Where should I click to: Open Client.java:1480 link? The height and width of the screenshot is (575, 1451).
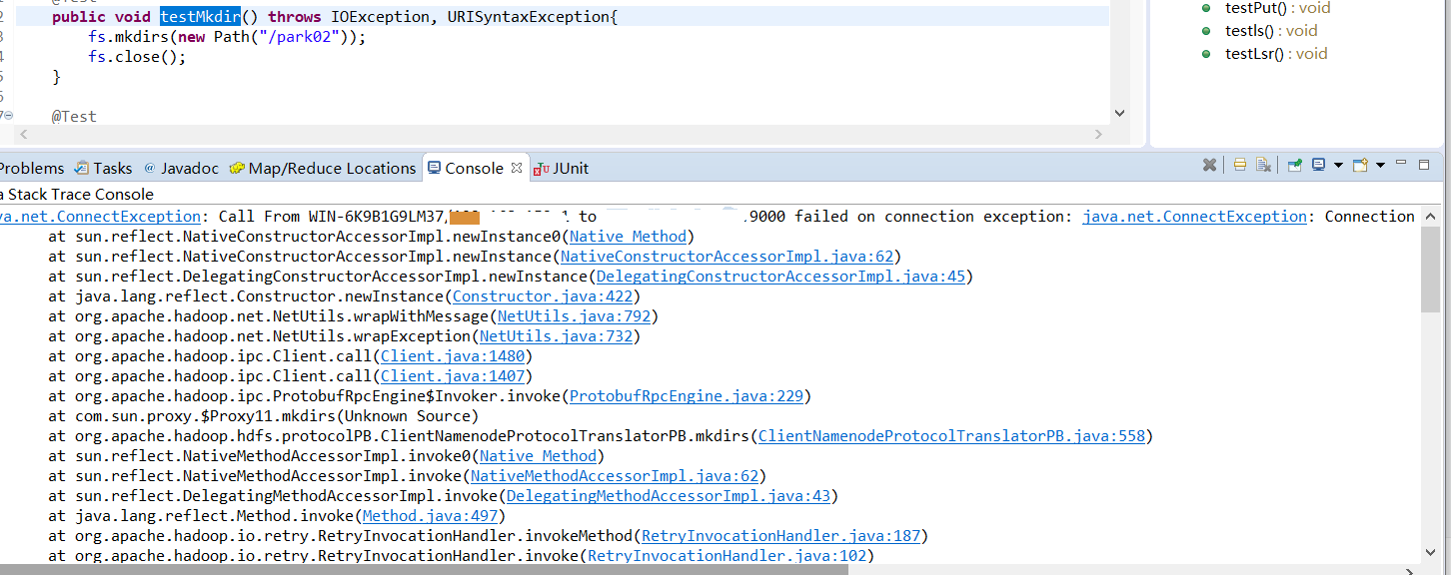coord(453,356)
